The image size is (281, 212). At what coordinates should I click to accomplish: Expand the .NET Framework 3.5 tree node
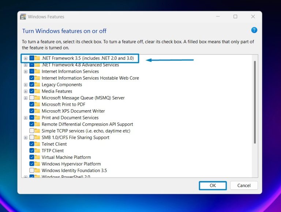tap(26, 58)
